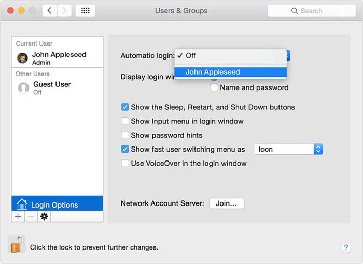Viewport: 363px width, 264px height.
Task: Click the Join... button
Action: (226, 203)
